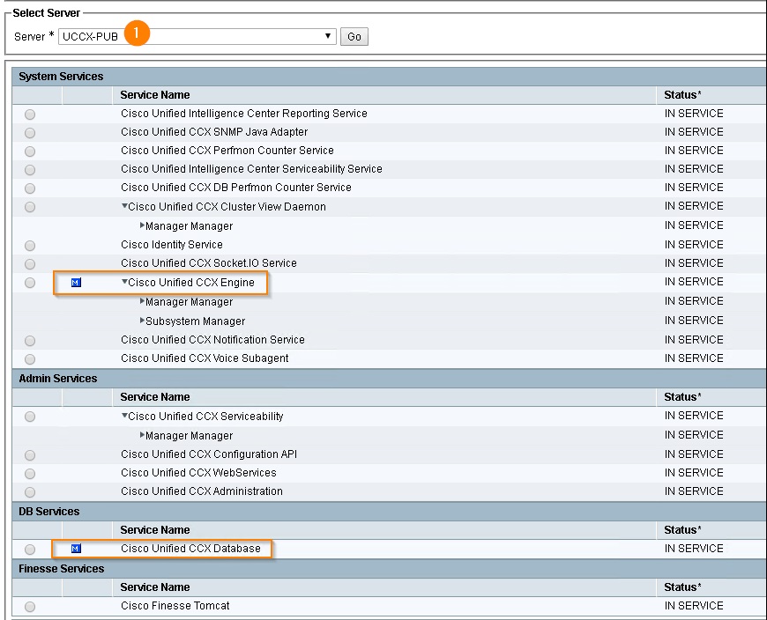Select the Cisco Unified CCX Database radio button
The width and height of the screenshot is (767, 620).
(30, 550)
